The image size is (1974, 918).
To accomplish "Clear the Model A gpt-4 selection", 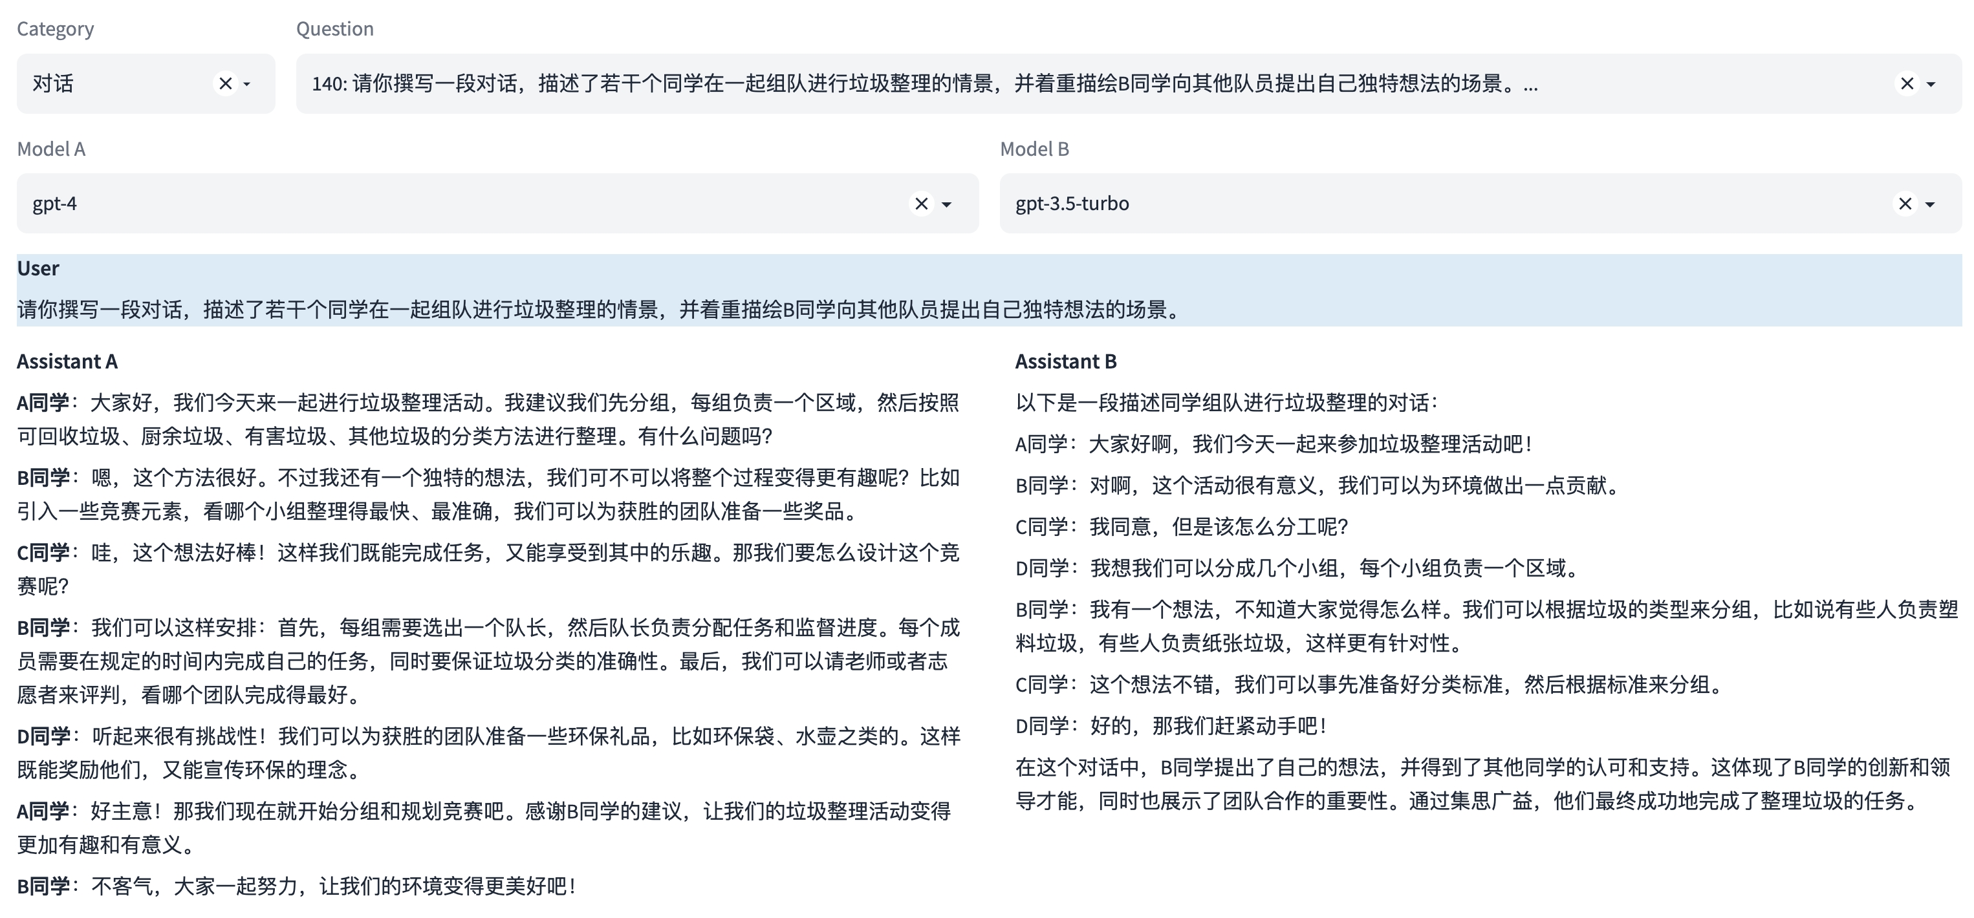I will [x=921, y=204].
